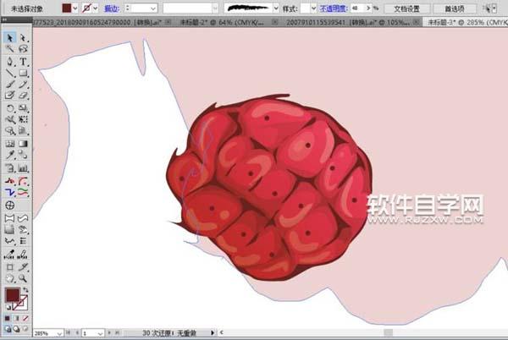Open the zoom level 285% dropdown
The height and width of the screenshot is (340, 508).
59,333
